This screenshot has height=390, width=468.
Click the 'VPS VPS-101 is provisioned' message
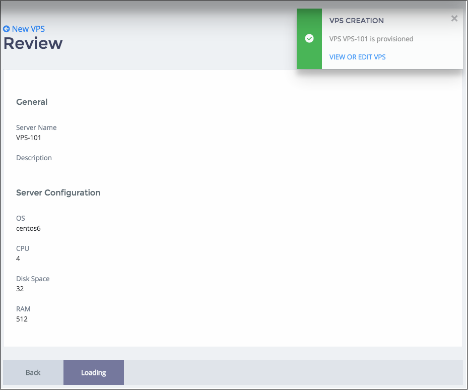pos(371,39)
